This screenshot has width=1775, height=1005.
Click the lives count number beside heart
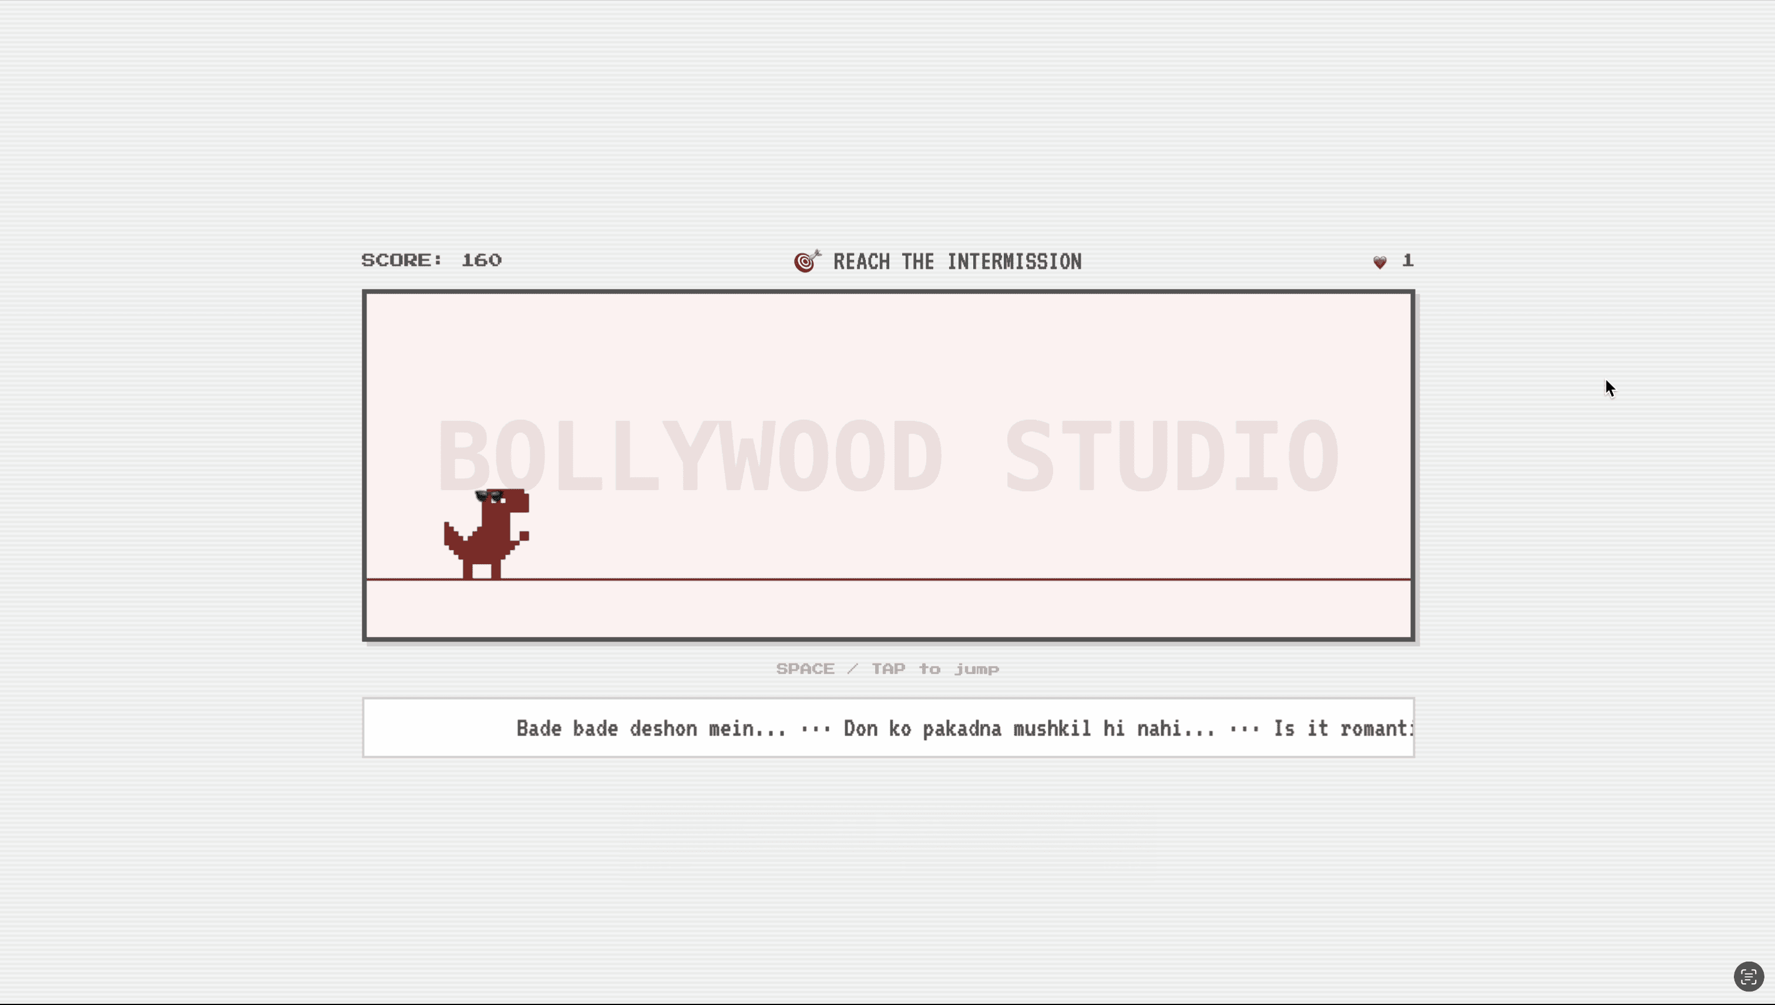(x=1407, y=261)
